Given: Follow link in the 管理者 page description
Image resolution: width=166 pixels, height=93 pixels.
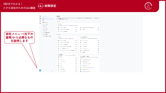Looking at the screenshot, I should [60, 19].
